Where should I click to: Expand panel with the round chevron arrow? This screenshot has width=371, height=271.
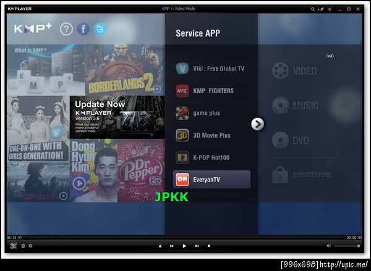(x=258, y=124)
